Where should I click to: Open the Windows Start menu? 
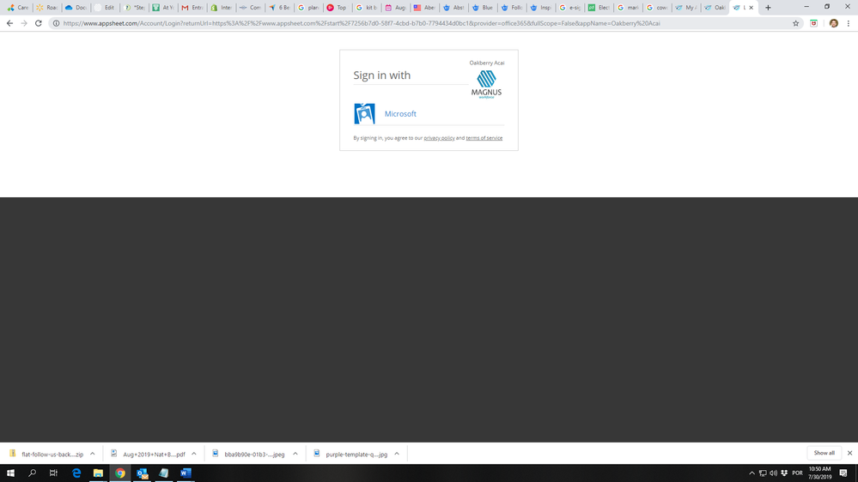point(10,473)
